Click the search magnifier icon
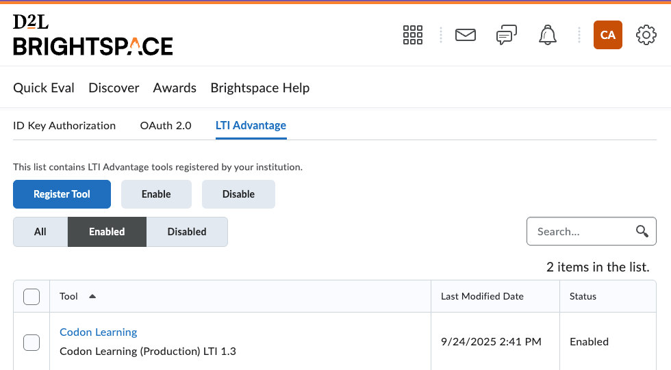671x370 pixels. (x=642, y=231)
